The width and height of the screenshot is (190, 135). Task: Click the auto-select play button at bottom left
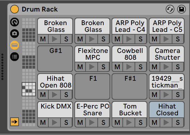point(15,122)
